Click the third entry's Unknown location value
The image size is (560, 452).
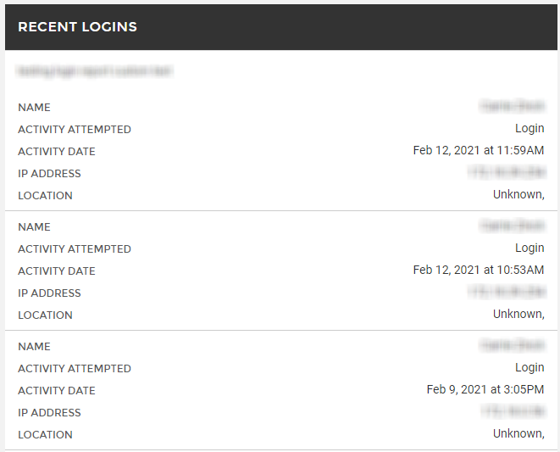(x=518, y=433)
